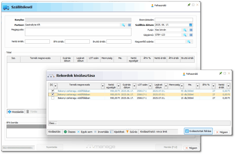Select Összes to mark all records
Image resolution: width=235 pixels, height=154 pixels.
pyautogui.click(x=69, y=132)
